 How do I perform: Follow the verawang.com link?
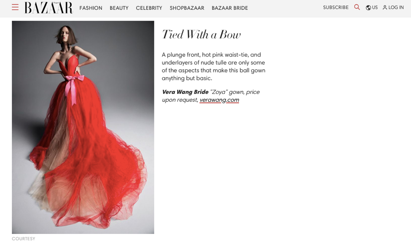(x=219, y=100)
